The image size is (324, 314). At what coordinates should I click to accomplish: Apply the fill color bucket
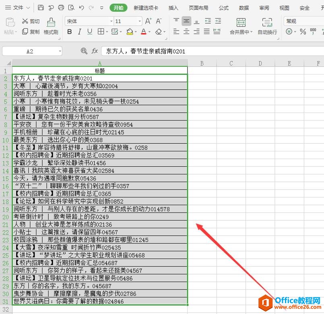point(130,32)
